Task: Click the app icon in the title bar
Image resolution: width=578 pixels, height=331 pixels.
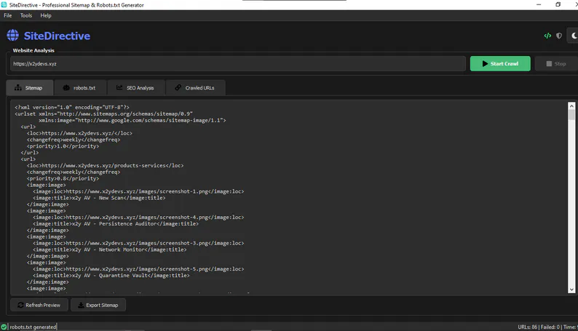Action: point(4,5)
